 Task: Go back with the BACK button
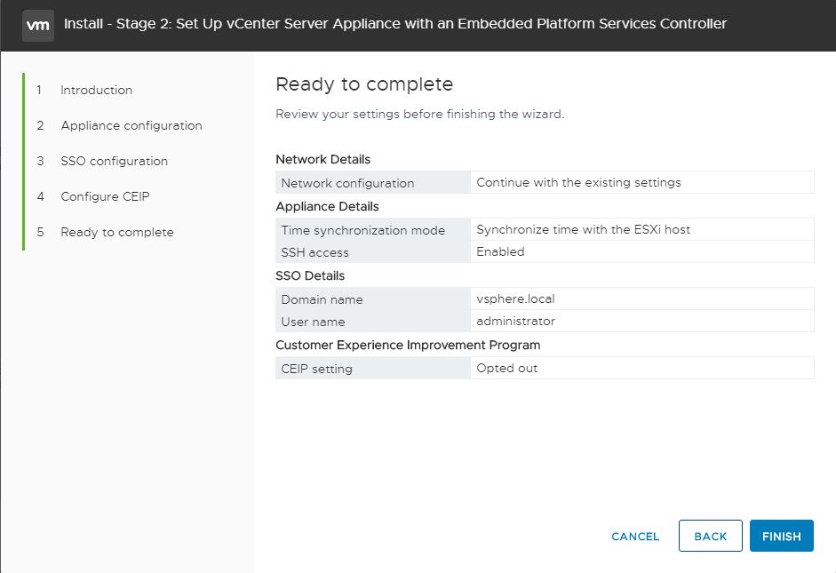(x=710, y=536)
